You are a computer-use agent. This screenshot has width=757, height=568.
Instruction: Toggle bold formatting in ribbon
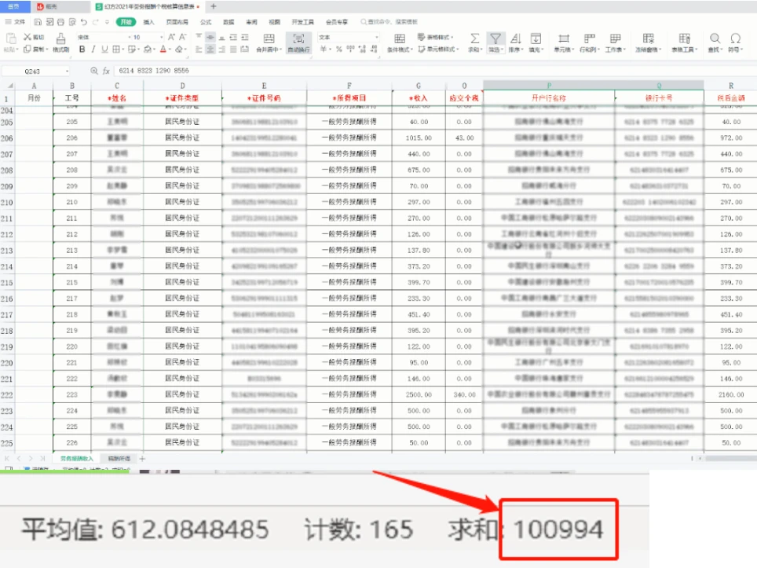(82, 49)
